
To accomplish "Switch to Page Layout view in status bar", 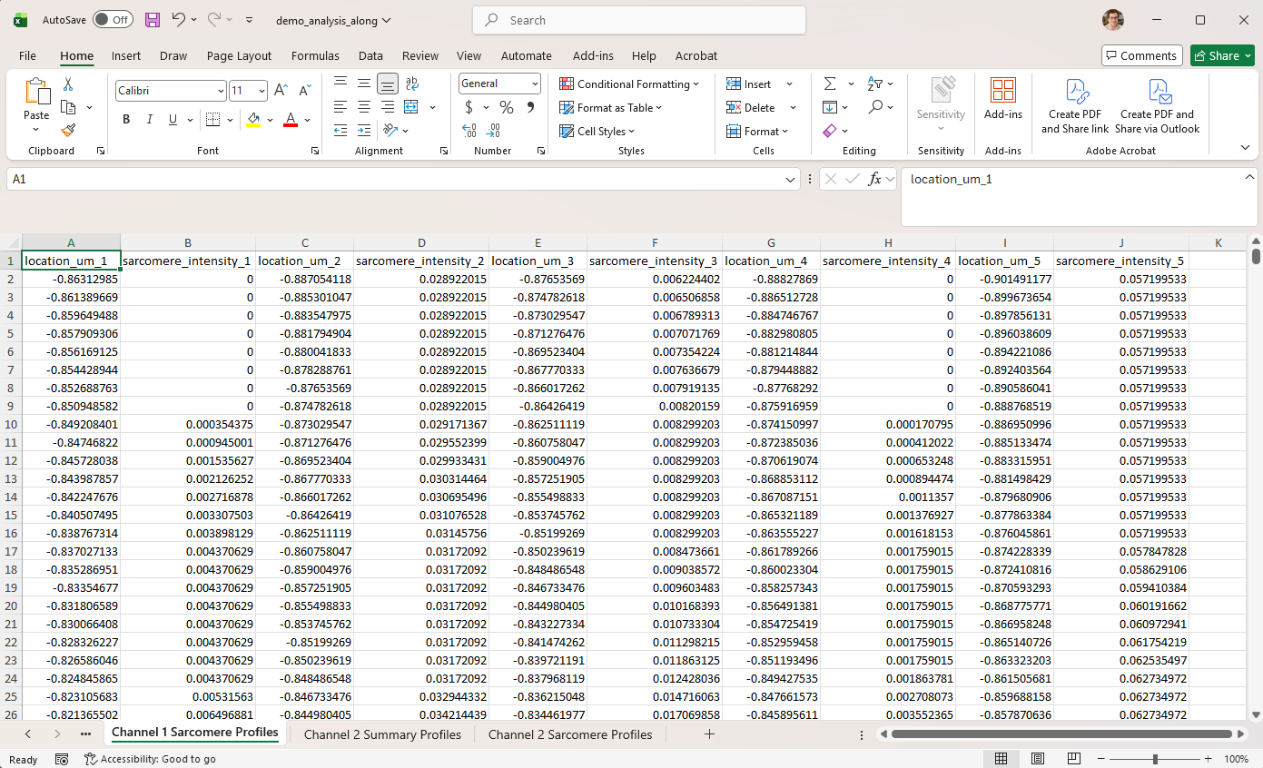I will 1037,759.
